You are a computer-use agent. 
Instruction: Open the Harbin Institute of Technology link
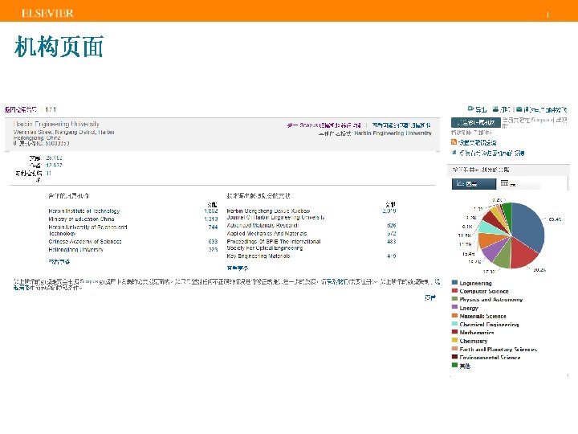click(x=84, y=211)
